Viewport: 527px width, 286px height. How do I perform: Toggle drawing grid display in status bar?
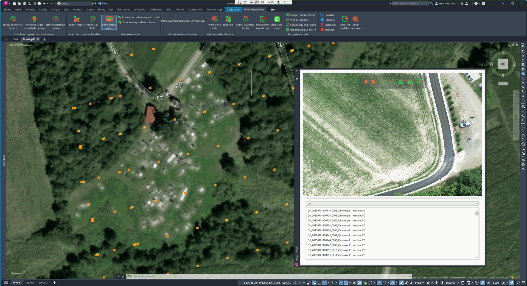295,283
